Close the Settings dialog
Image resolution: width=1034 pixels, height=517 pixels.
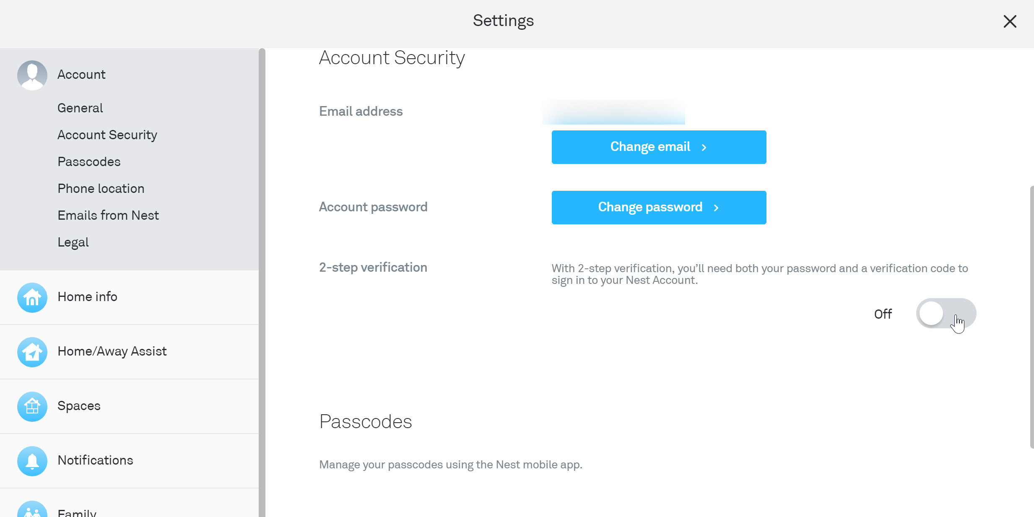1010,21
